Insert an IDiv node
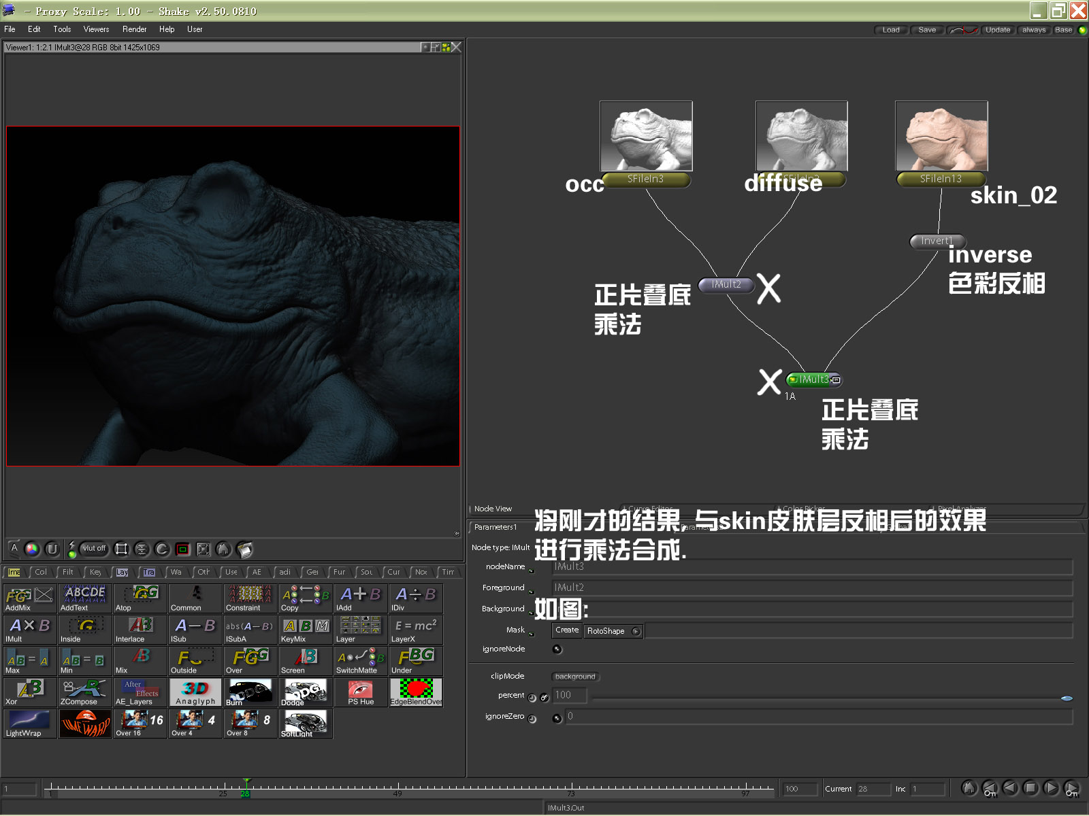 click(x=415, y=598)
